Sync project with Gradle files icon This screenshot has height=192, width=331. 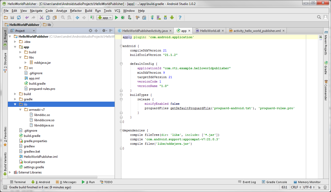coord(152,18)
